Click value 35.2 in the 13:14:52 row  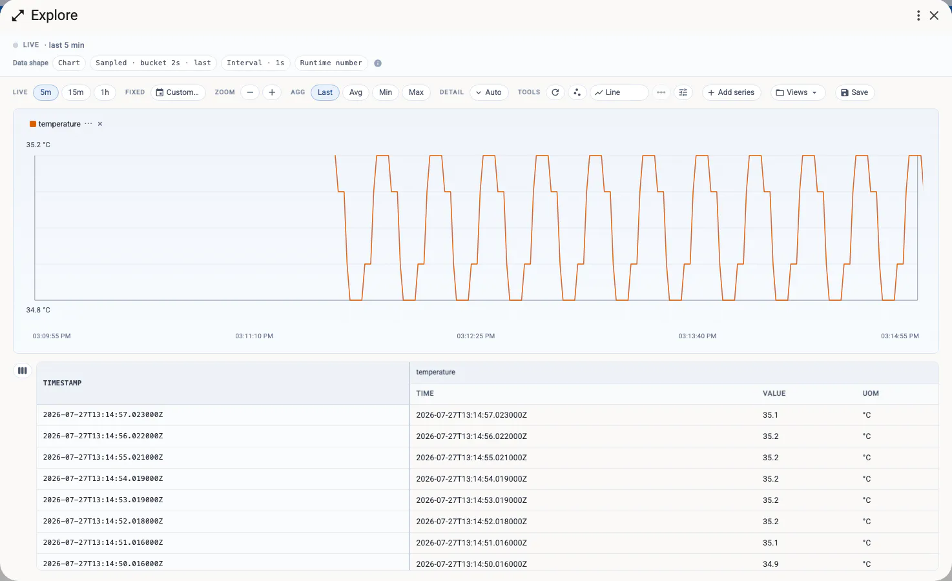click(771, 522)
